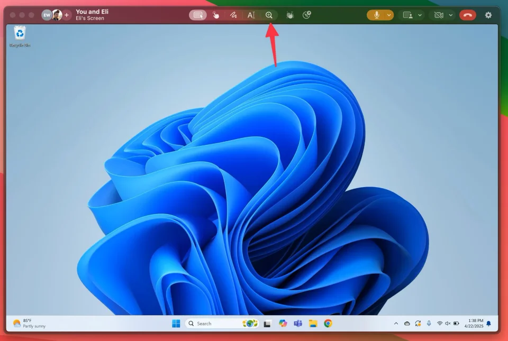Open the sticker emoji icon
Viewport: 508px width, 341px height.
pos(306,15)
